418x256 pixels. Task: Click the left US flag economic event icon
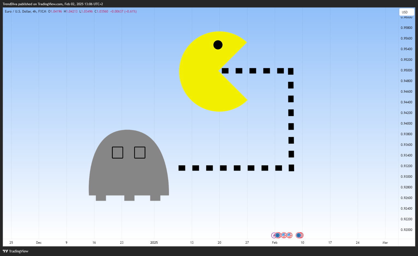pyautogui.click(x=284, y=235)
